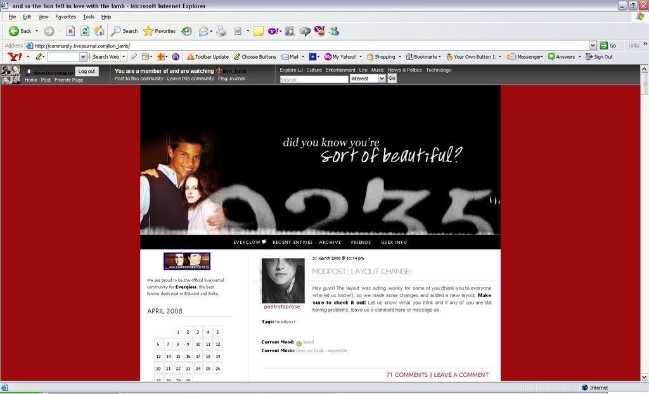
Task: Click the Research binoculars icon
Action: tap(290, 31)
